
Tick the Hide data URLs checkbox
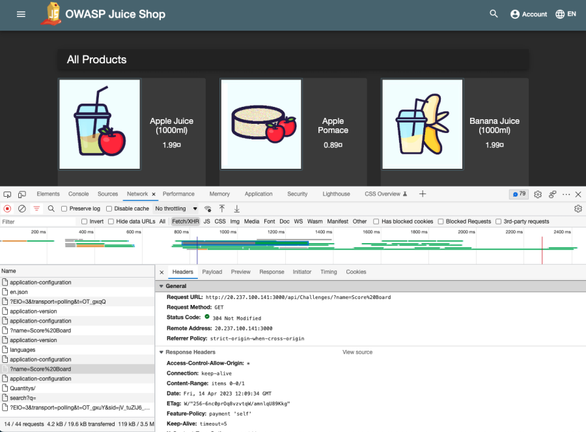(x=111, y=222)
